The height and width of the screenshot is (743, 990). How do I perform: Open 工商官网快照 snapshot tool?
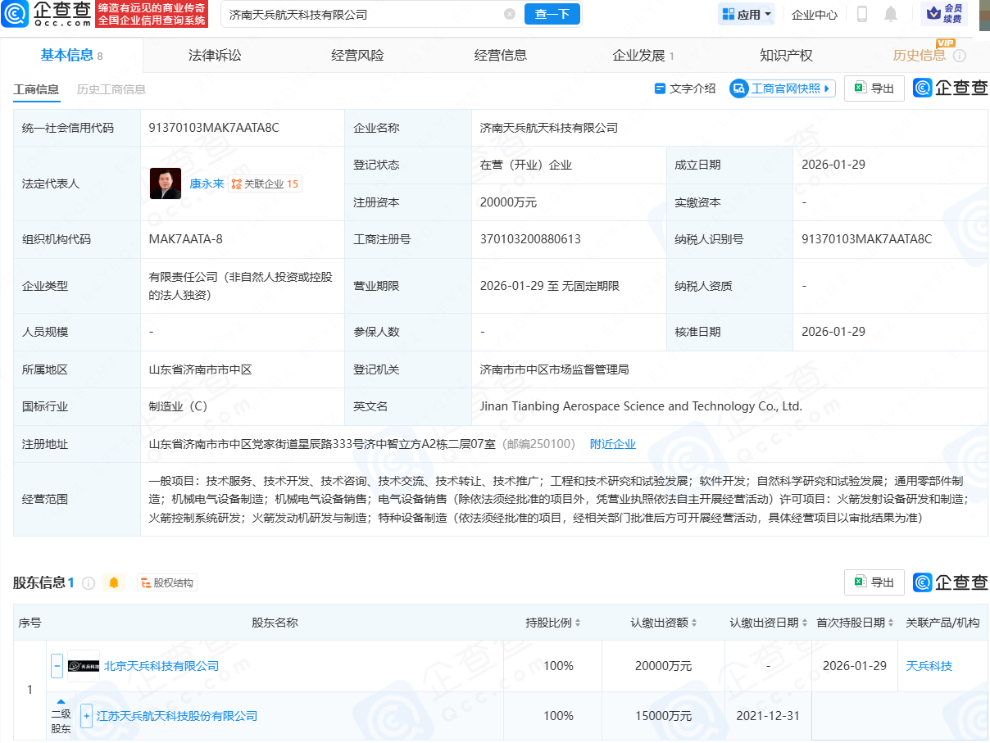tap(782, 88)
